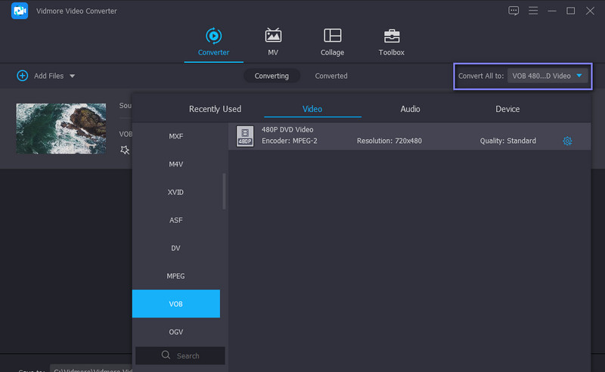
Task: Choose MPEG from the format list
Action: (175, 276)
